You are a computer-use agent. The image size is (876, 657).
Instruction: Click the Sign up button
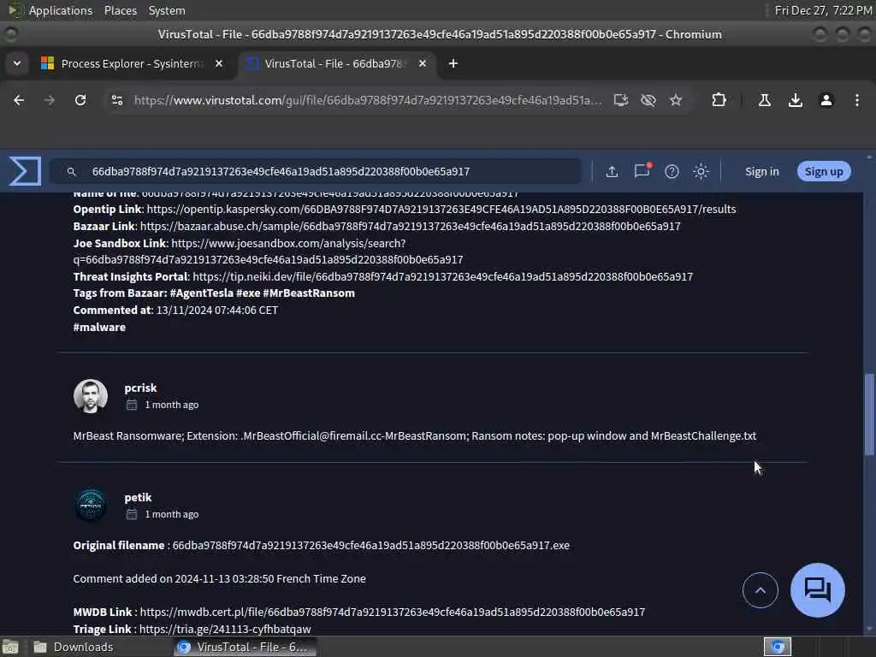coord(824,171)
